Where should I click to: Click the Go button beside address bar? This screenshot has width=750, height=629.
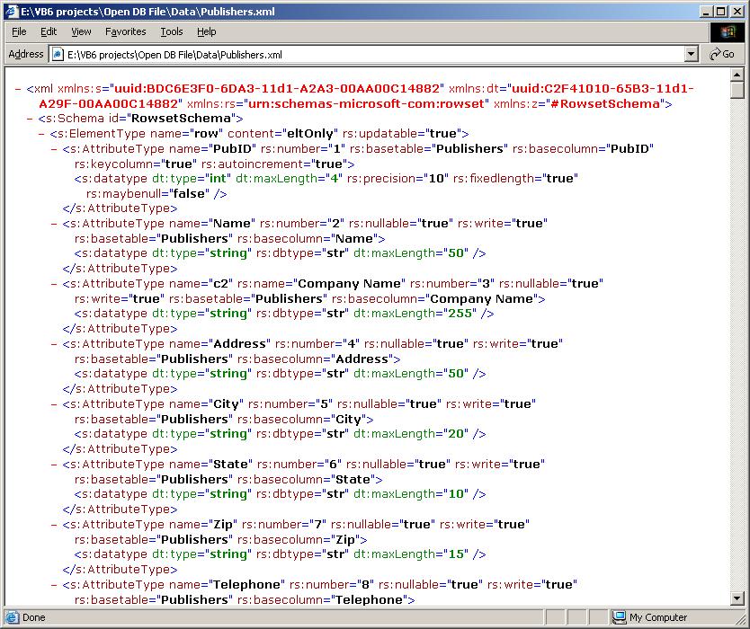pyautogui.click(x=722, y=54)
